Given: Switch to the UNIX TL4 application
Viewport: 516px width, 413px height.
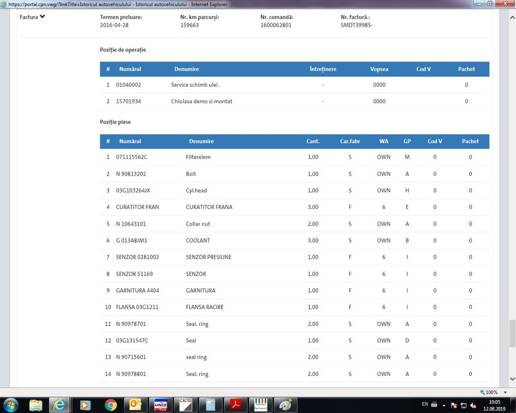Looking at the screenshot, I should 160,405.
